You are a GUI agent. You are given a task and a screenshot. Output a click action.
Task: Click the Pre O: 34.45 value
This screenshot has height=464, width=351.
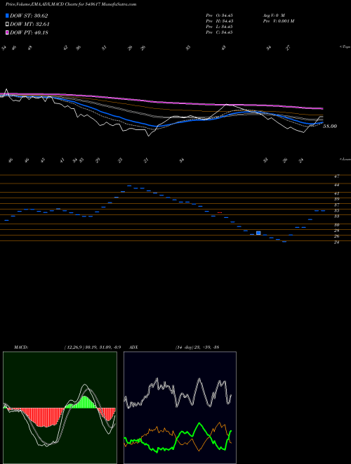[220, 15]
